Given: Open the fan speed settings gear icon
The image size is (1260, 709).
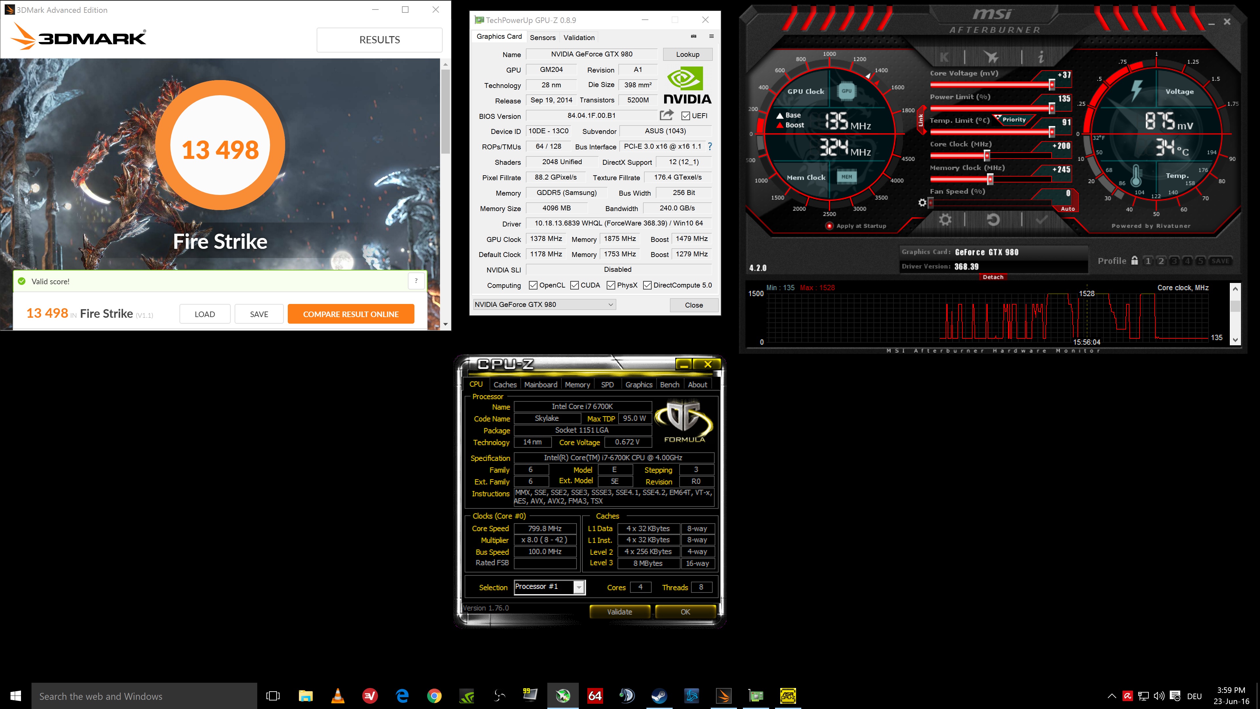Looking at the screenshot, I should pyautogui.click(x=922, y=202).
